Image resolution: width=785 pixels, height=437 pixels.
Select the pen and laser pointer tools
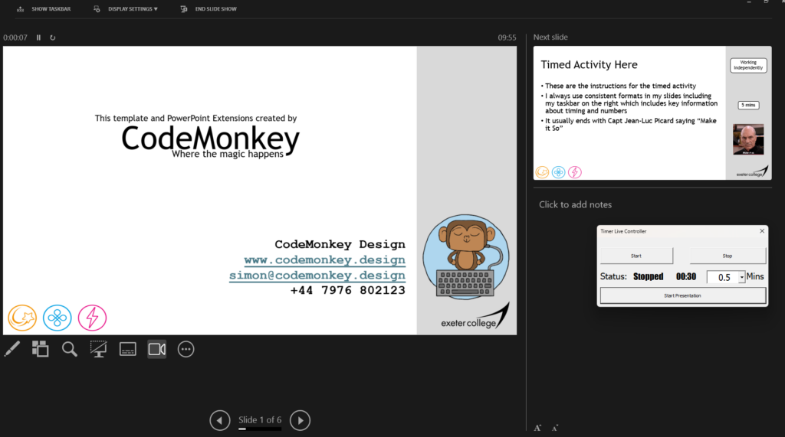(11, 350)
